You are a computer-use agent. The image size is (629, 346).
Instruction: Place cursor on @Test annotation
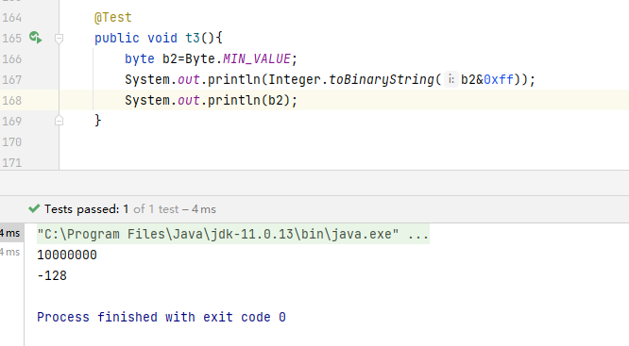click(x=112, y=17)
